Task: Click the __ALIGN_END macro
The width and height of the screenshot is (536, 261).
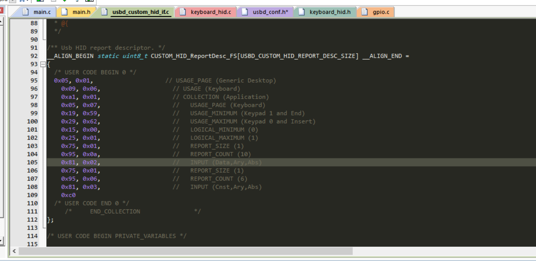Action: [x=382, y=56]
